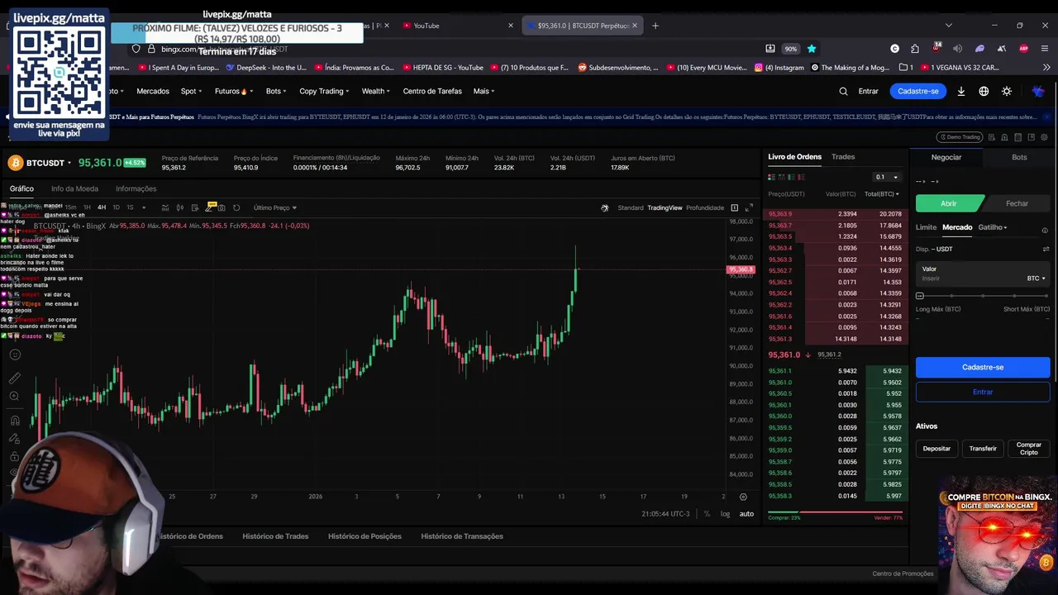Click the Depositar button
The image size is (1058, 595).
(x=936, y=449)
